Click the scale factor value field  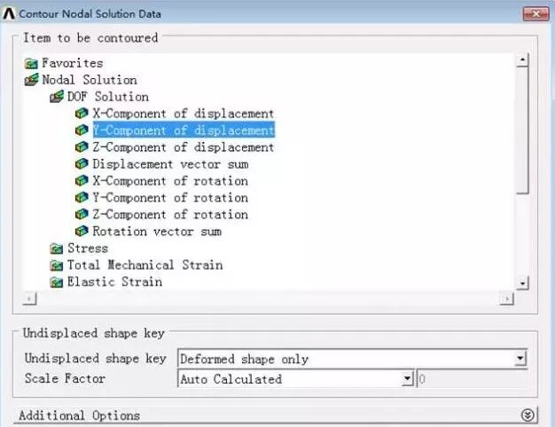click(472, 379)
